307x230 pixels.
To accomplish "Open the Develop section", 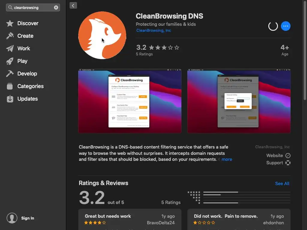I will [x=27, y=74].
